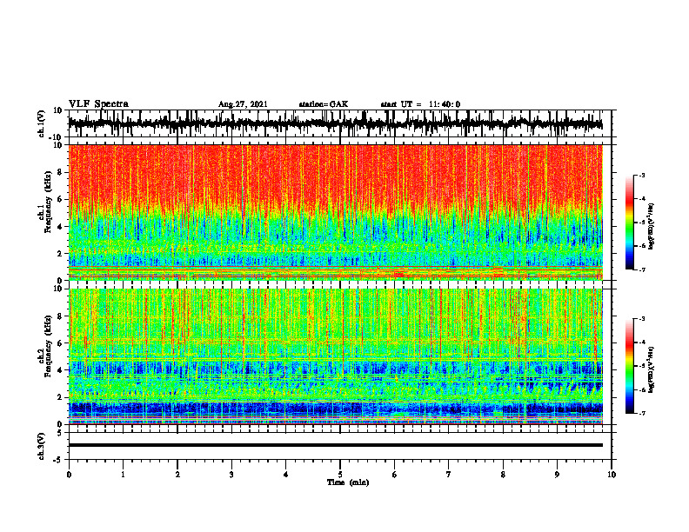Click the ch.1 colorbar '-3' tick label
The width and height of the screenshot is (689, 532).
pos(641,175)
